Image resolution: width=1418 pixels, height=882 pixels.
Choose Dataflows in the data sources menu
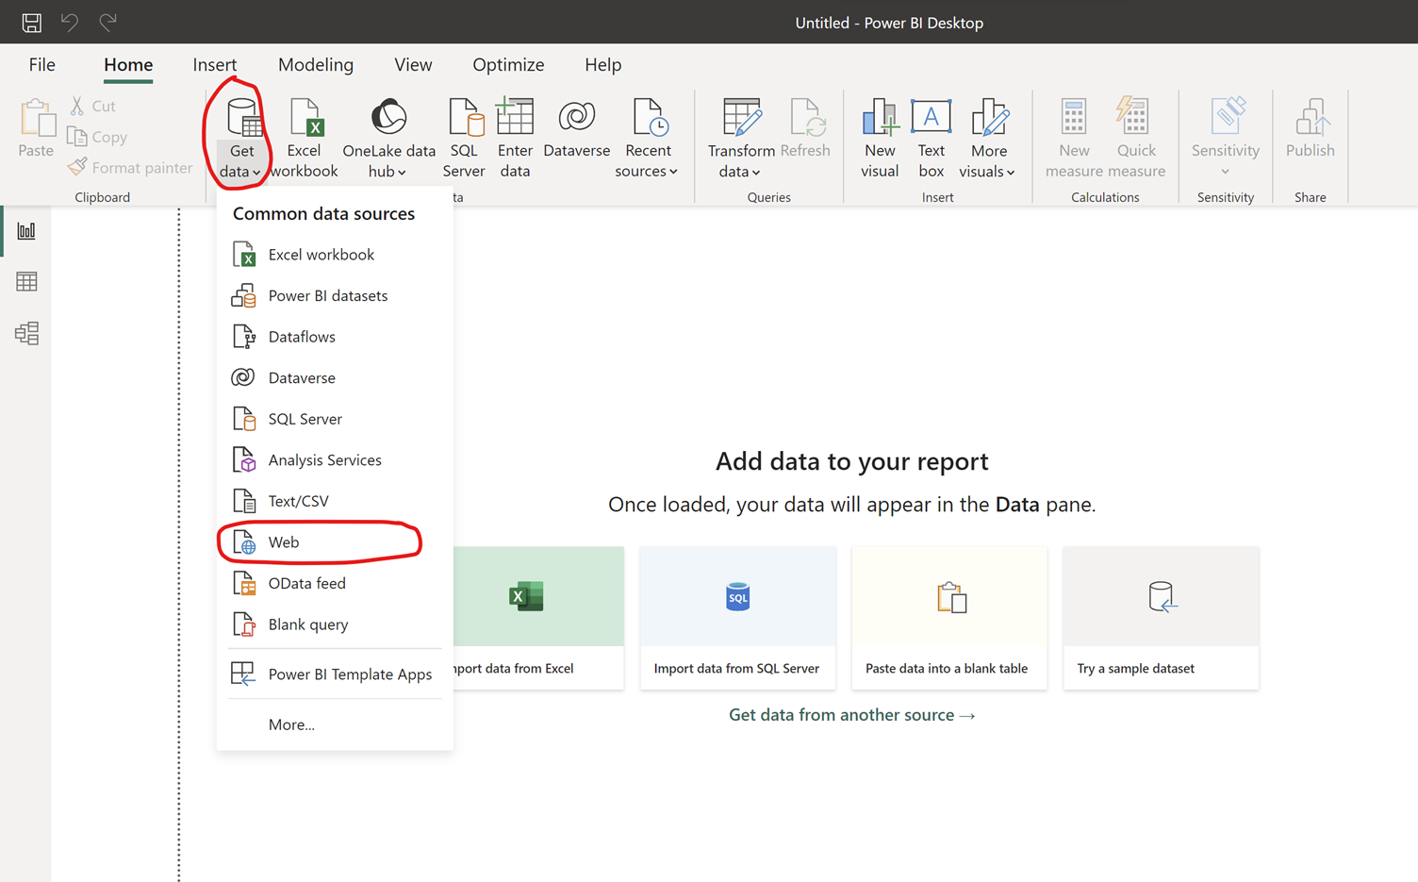pos(335,337)
